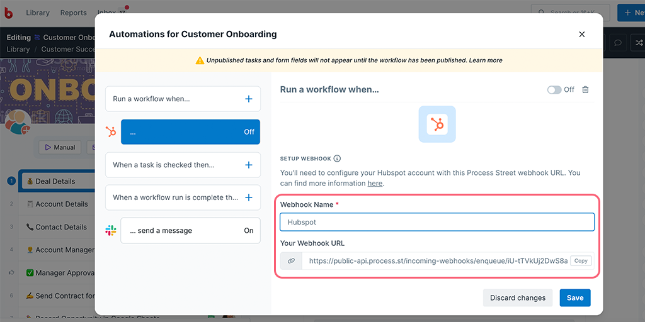Viewport: 645px width, 322px height.
Task: Add a 'Run a workflow when...' trigger
Action: (248, 99)
